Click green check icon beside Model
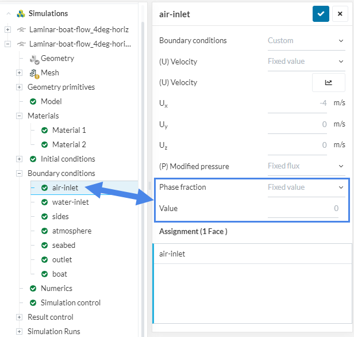Image resolution: width=354 pixels, height=337 pixels. pyautogui.click(x=33, y=102)
